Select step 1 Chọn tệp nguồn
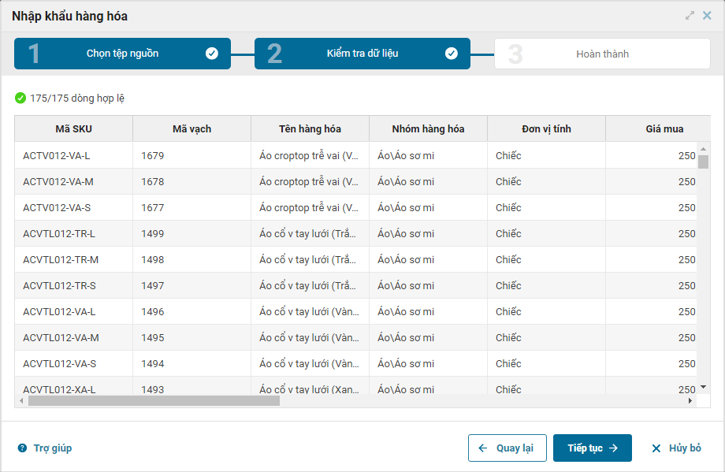The width and height of the screenshot is (725, 472). [122, 54]
